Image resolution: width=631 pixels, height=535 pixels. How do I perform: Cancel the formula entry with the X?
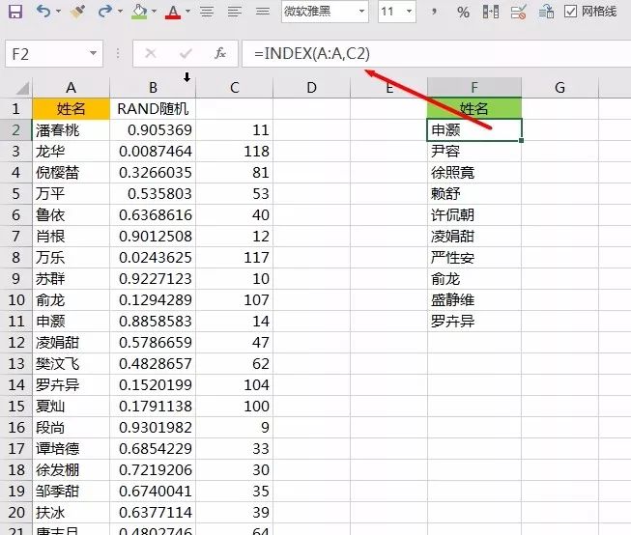151,53
